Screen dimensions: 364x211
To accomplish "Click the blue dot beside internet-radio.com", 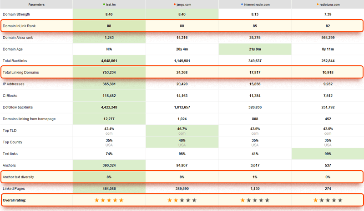I will [242, 5].
